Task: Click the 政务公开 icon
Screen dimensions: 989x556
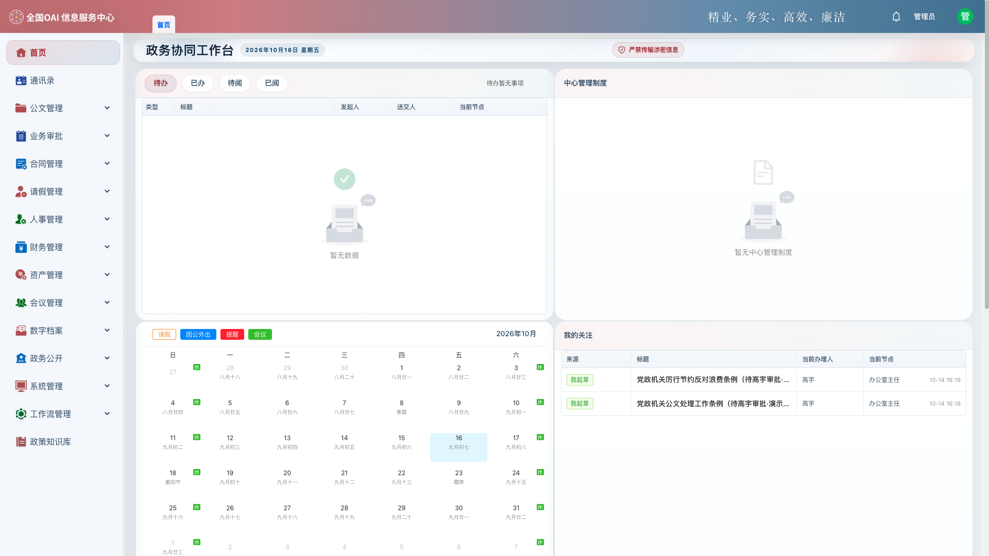Action: (21, 358)
